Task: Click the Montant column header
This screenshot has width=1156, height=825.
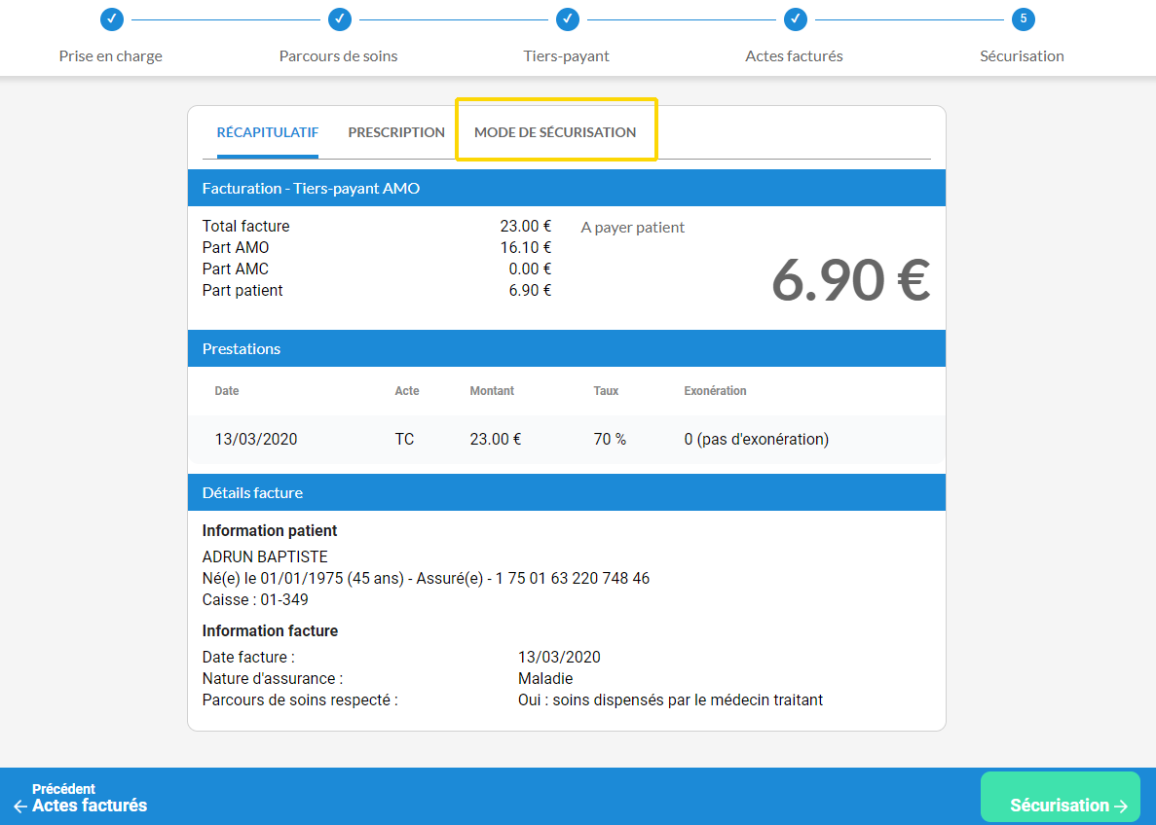Action: pos(492,391)
